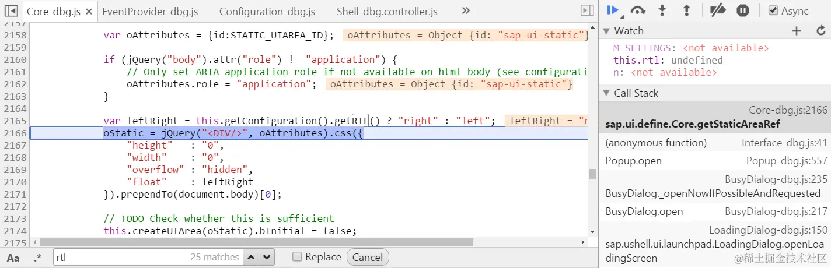This screenshot has width=831, height=268.
Task: Enable the Replace checkbox
Action: click(297, 257)
